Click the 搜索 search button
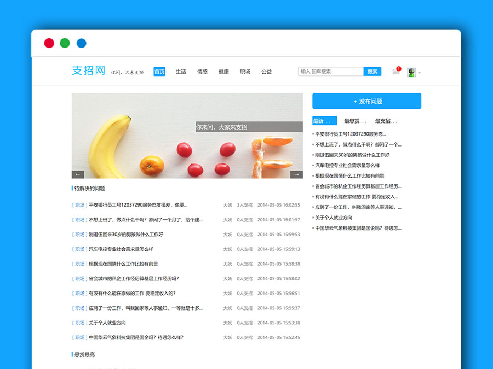This screenshot has height=369, width=493. [x=372, y=72]
